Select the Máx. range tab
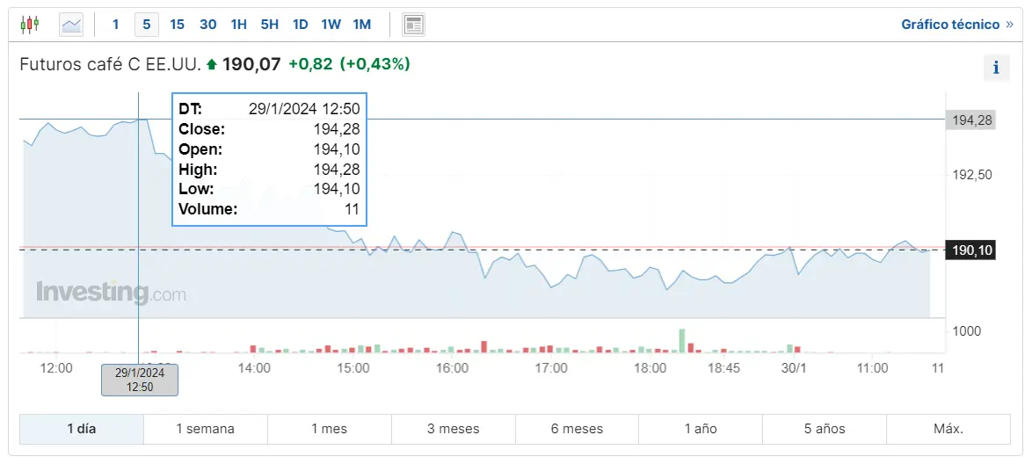The height and width of the screenshot is (464, 1032). [948, 429]
